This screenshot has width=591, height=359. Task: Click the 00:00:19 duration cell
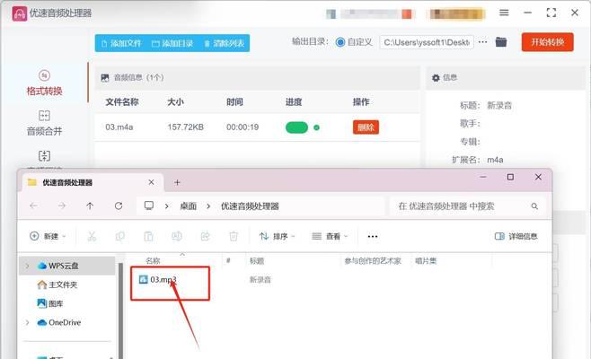click(x=243, y=127)
